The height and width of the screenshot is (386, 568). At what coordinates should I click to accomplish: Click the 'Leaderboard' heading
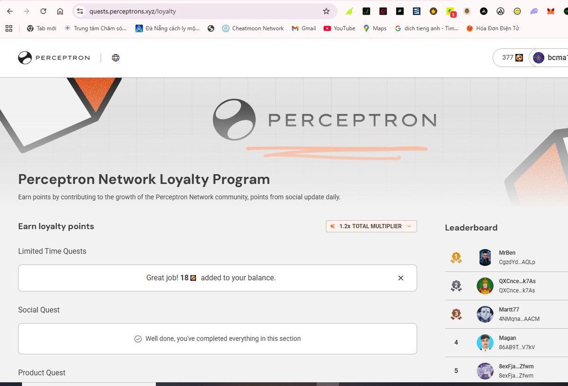pos(471,228)
